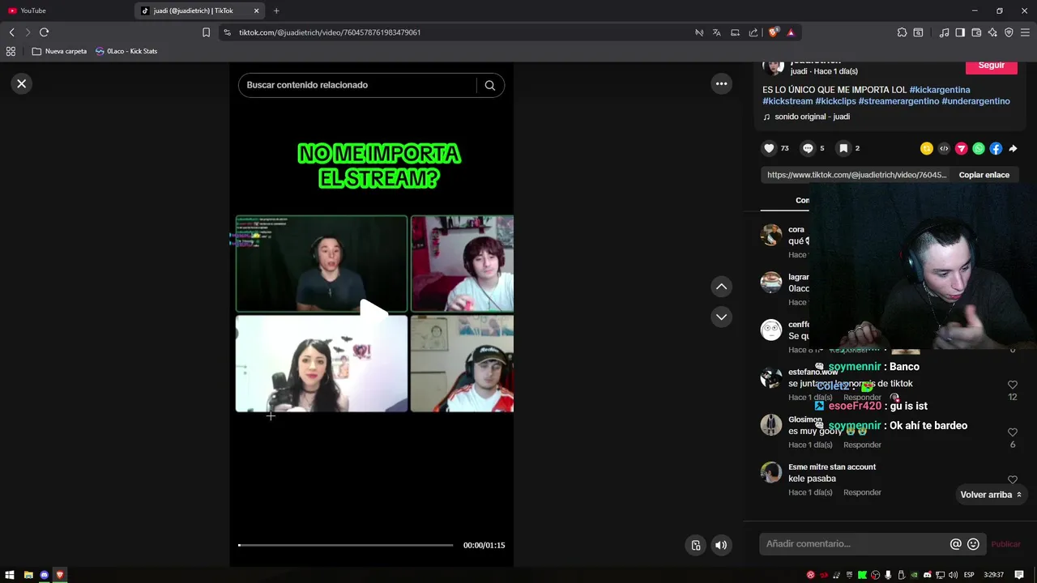Share video on WhatsApp
The width and height of the screenshot is (1037, 583).
tap(979, 148)
